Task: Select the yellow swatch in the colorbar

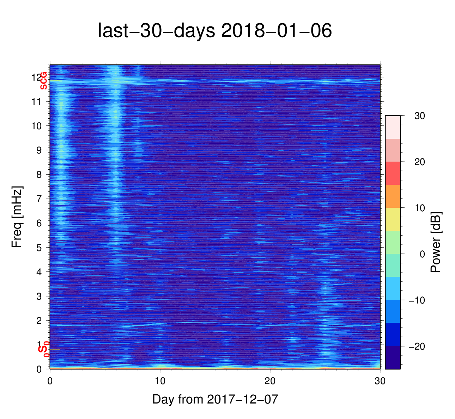Action: pyautogui.click(x=393, y=219)
